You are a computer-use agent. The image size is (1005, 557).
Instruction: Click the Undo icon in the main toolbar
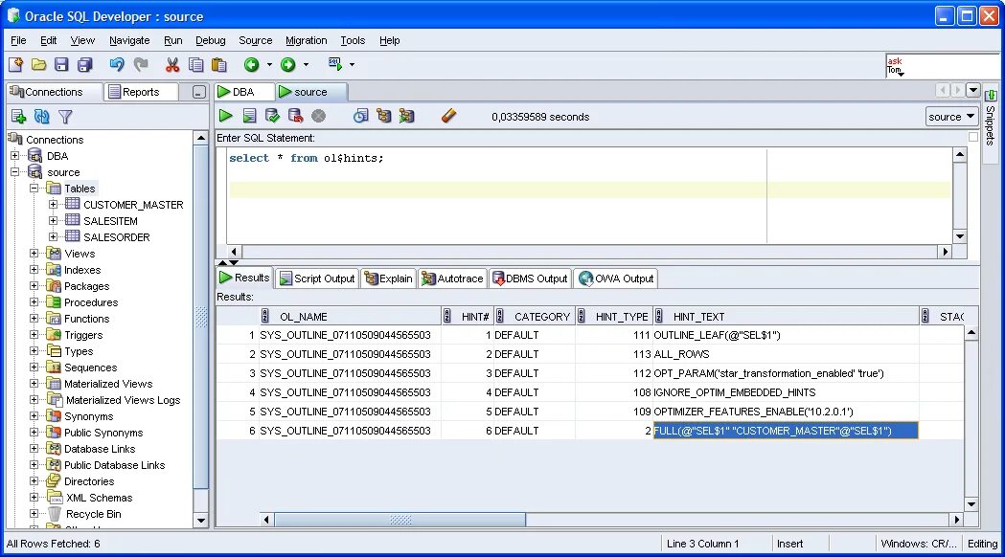coord(117,64)
